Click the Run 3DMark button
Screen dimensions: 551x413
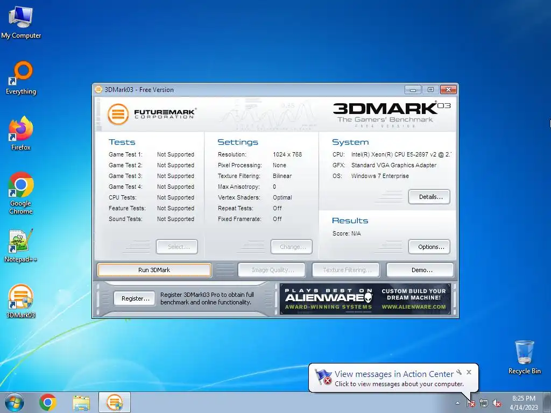[x=154, y=270]
